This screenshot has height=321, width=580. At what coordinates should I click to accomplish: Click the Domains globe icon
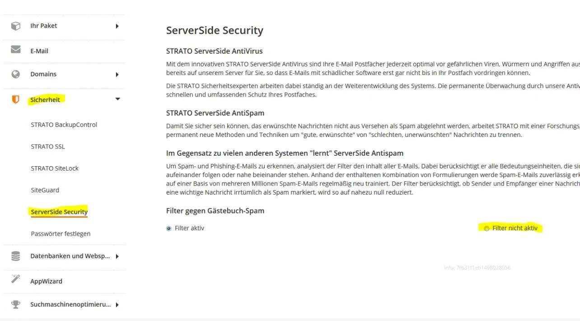[x=16, y=74]
